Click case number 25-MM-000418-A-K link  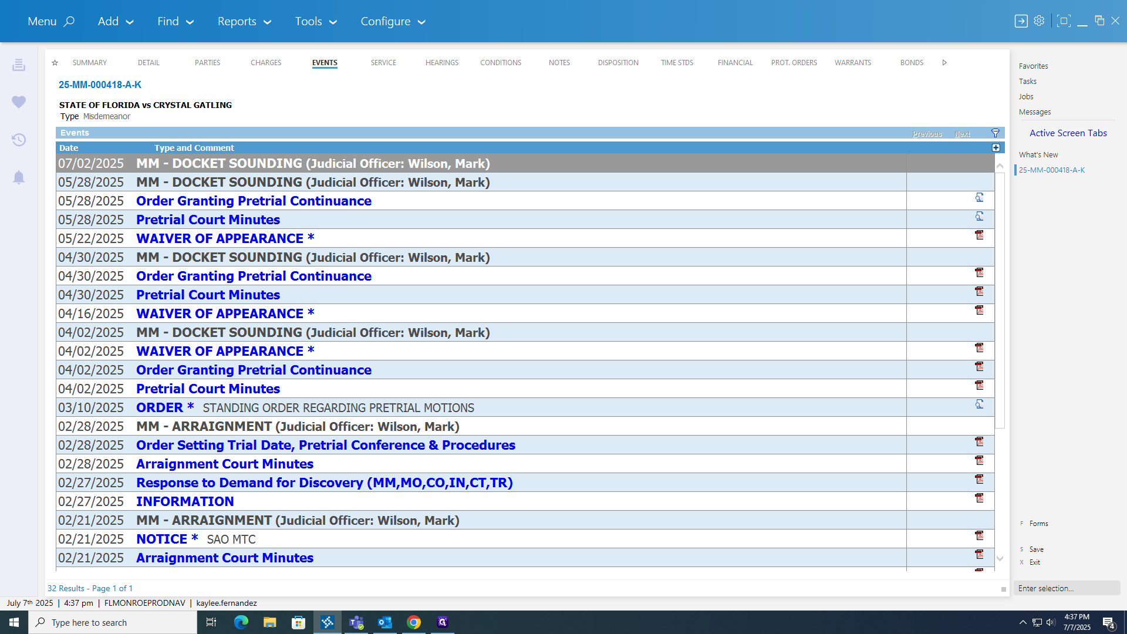[x=100, y=85]
